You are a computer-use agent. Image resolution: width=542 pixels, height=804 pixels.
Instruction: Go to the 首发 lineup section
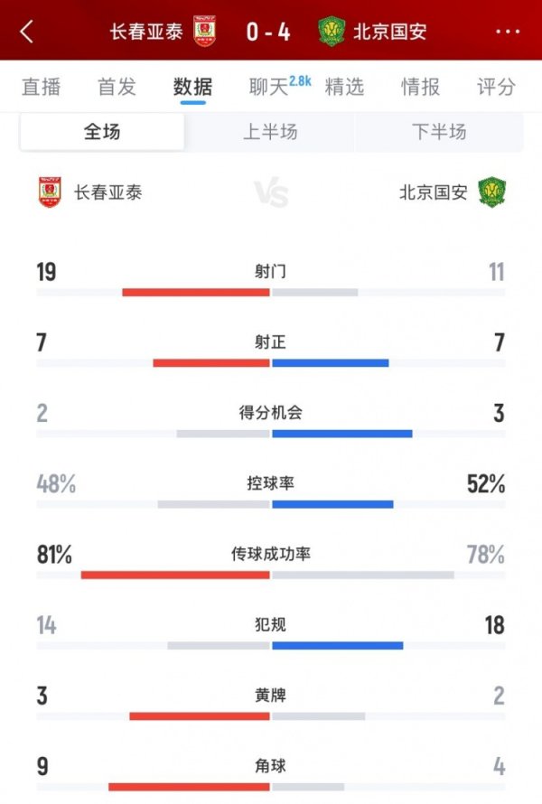coord(113,87)
